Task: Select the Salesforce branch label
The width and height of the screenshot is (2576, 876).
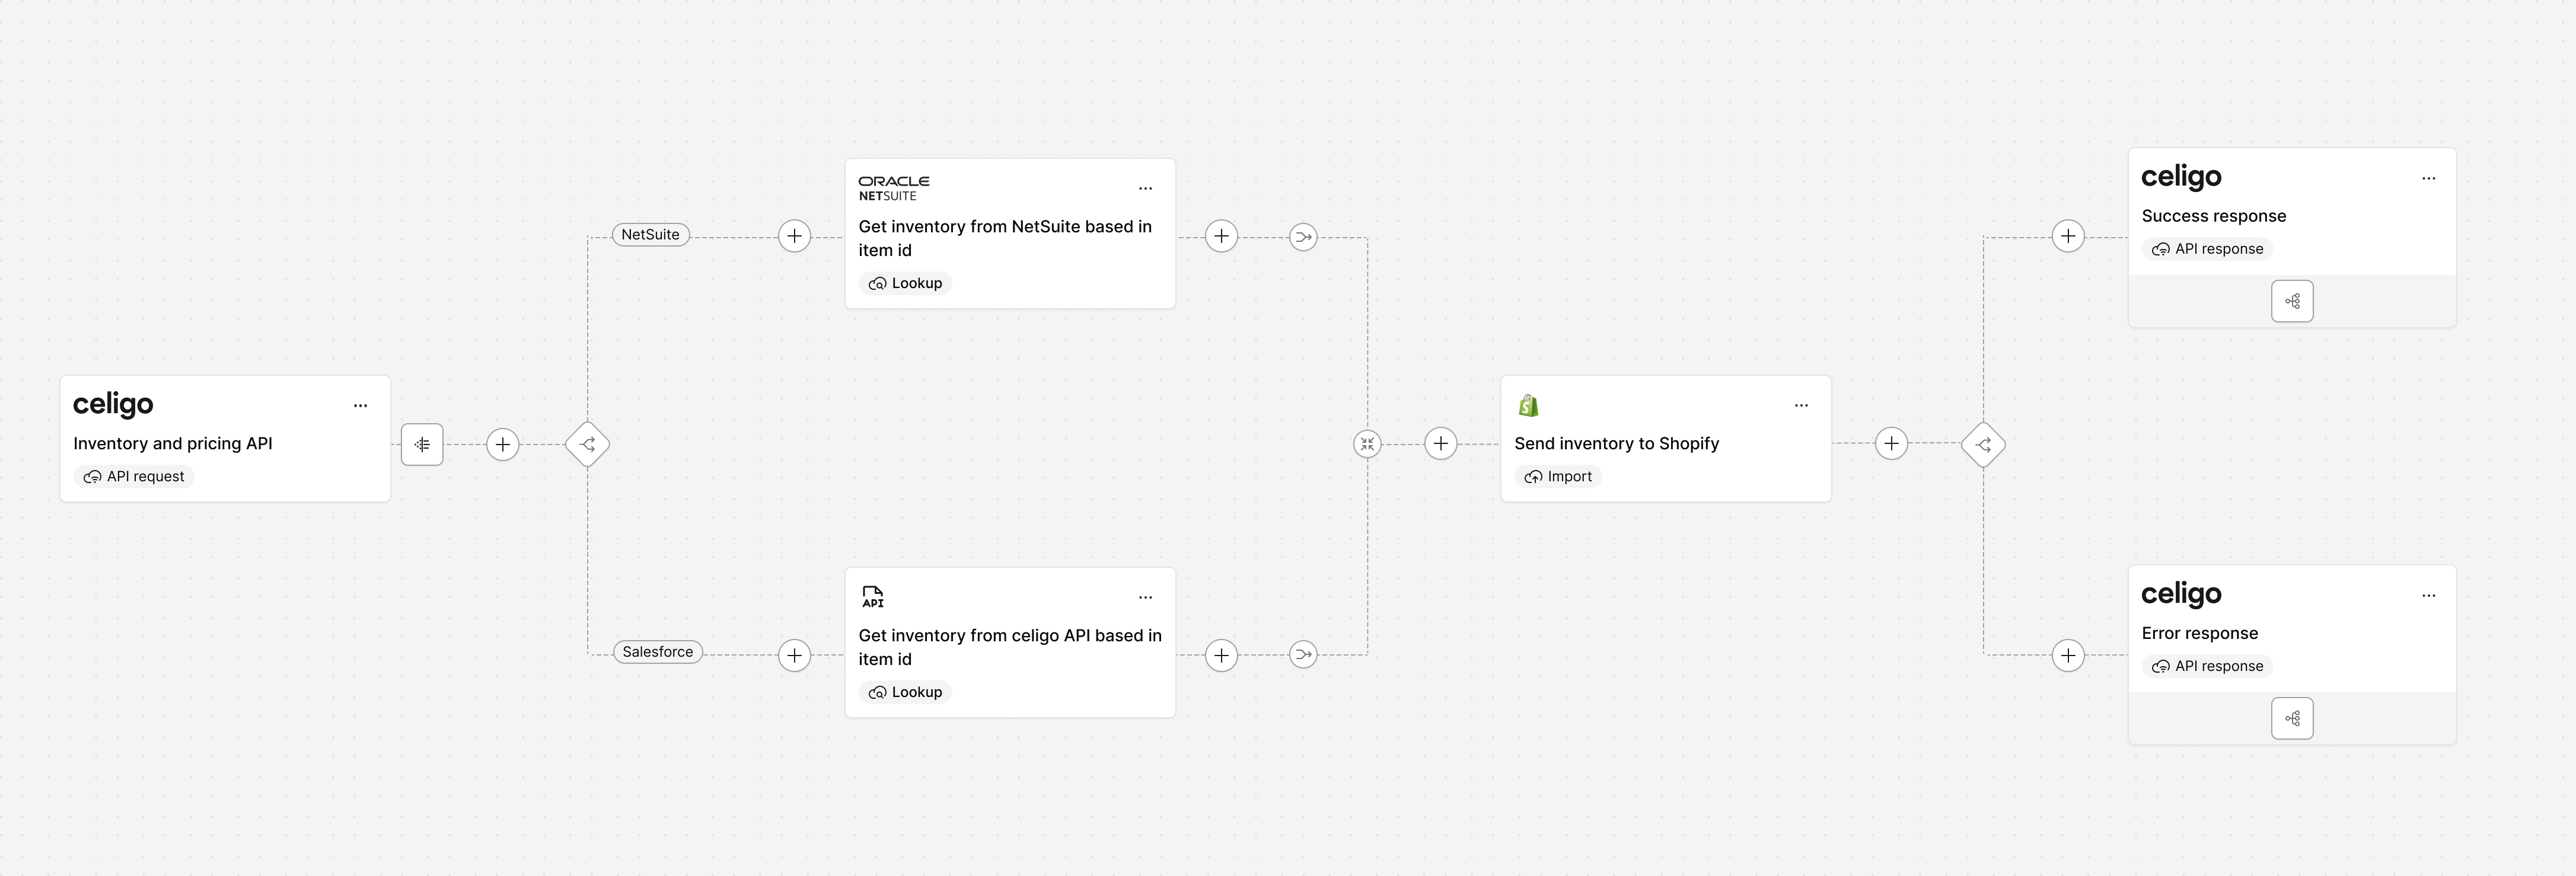Action: [657, 652]
